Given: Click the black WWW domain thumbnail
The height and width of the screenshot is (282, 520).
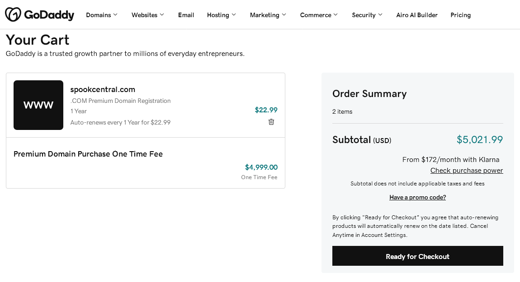Looking at the screenshot, I should pos(38,105).
